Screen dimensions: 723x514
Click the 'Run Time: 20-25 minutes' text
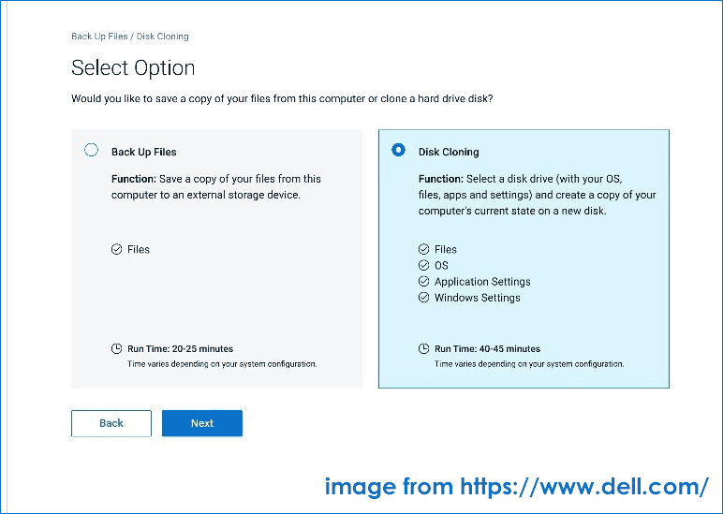click(181, 349)
